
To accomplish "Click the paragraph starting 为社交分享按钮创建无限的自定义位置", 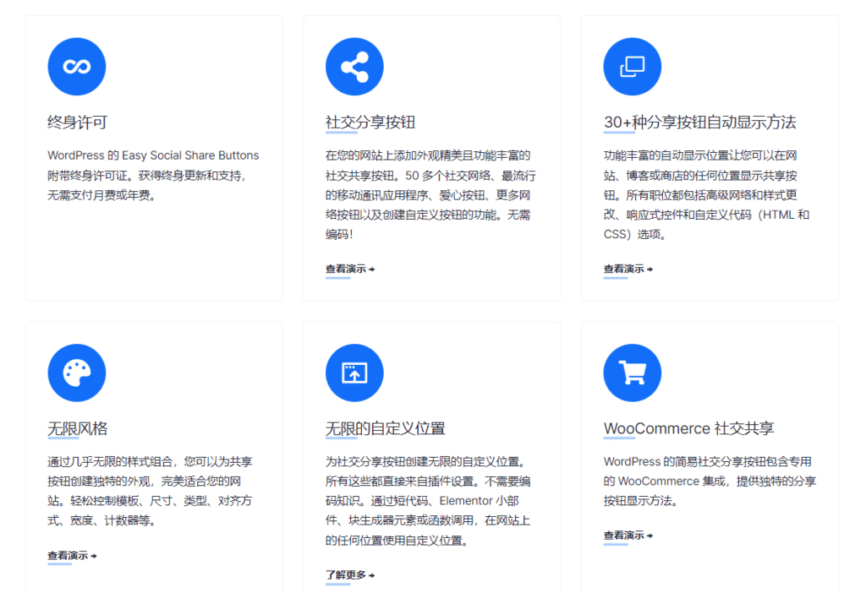I will point(428,501).
